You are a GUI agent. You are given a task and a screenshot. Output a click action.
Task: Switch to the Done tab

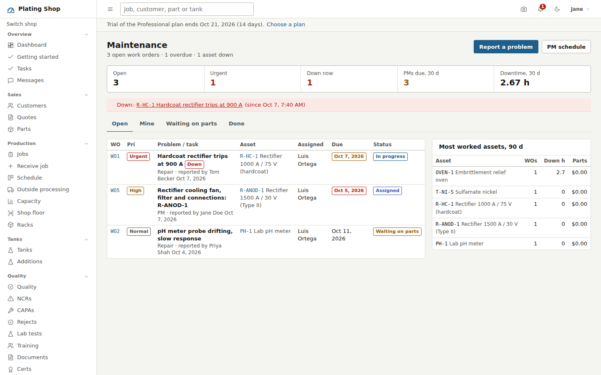[x=237, y=124]
